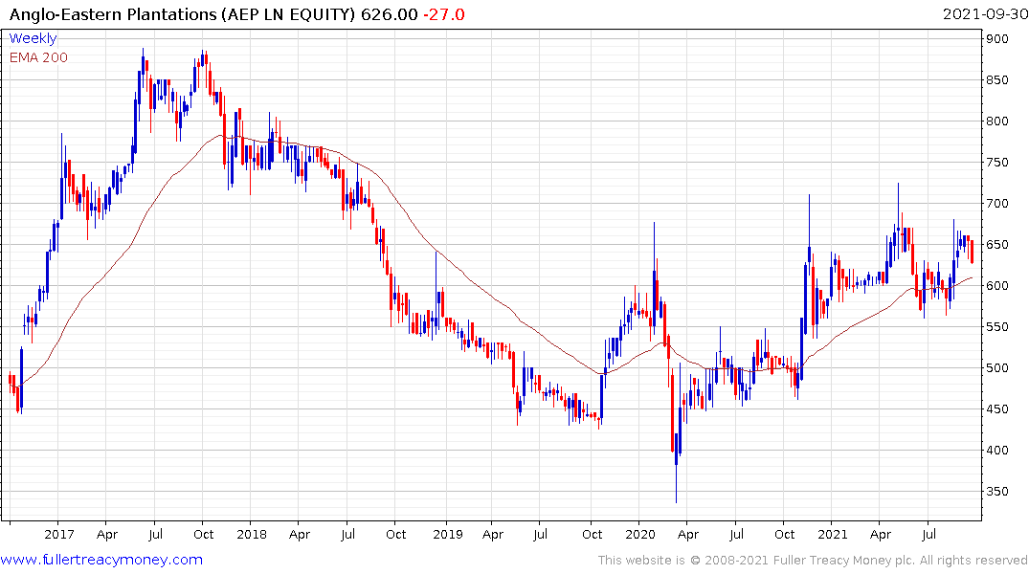This screenshot has height=574, width=1029.
Task: Click the 2021-09-30 date label
Action: tap(985, 13)
